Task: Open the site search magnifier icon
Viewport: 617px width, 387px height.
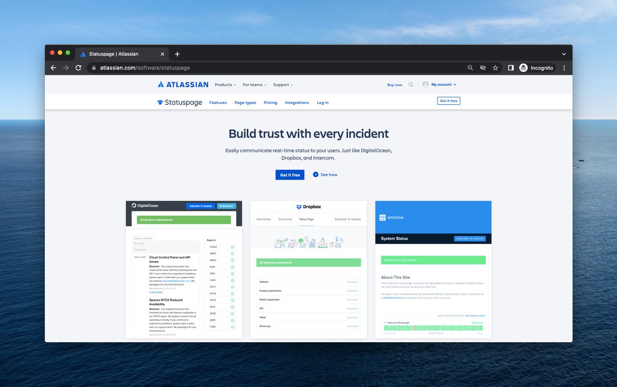Action: click(x=411, y=85)
